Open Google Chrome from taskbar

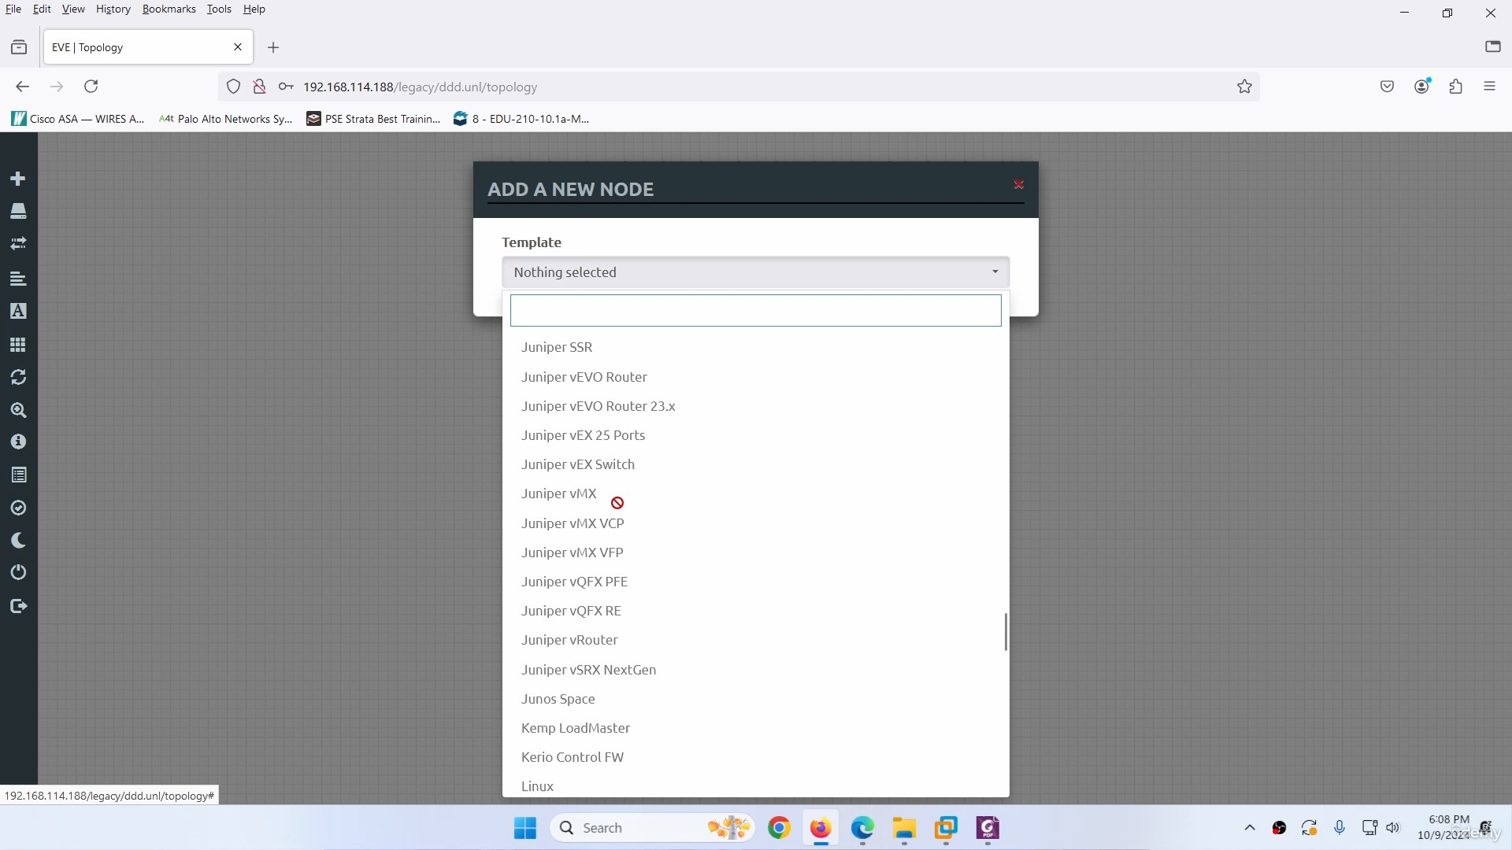[779, 828]
